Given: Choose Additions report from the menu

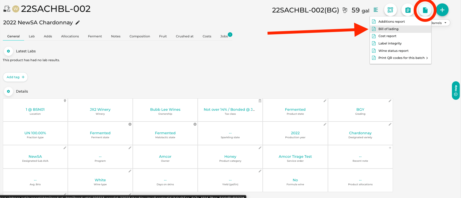Looking at the screenshot, I should pos(400,22).
